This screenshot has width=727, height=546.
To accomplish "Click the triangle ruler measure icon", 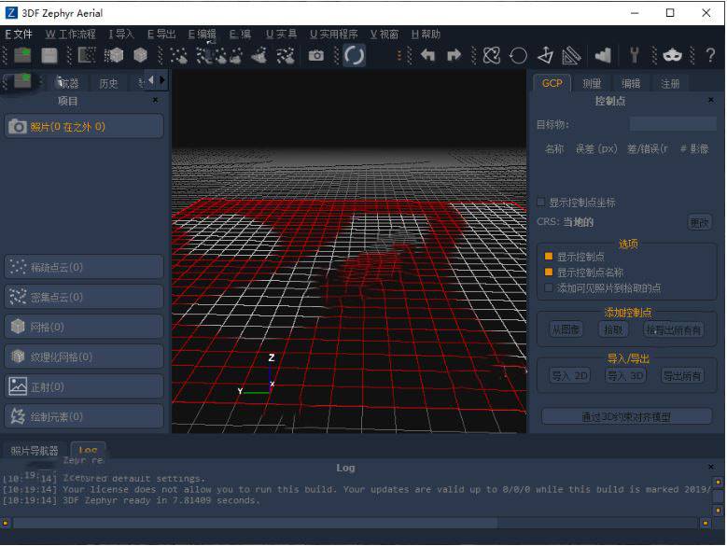I will tap(571, 56).
